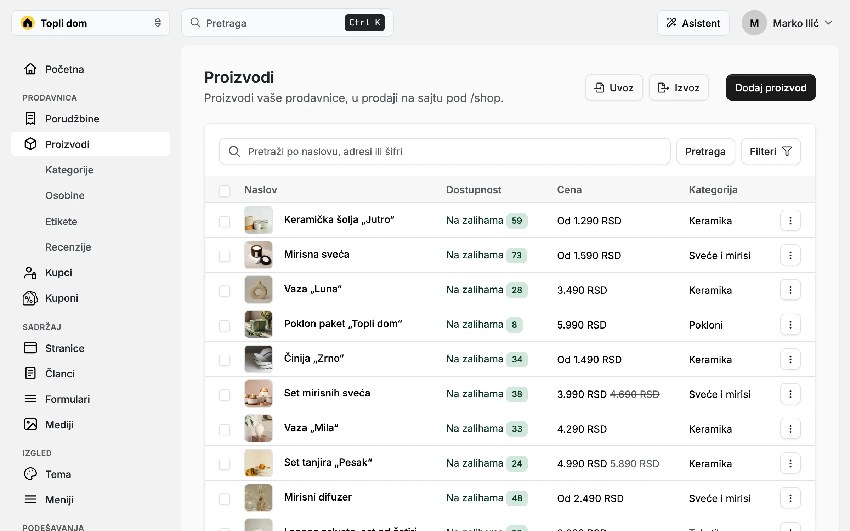Click the Dodaj proizvod button
The image size is (850, 531).
(771, 87)
